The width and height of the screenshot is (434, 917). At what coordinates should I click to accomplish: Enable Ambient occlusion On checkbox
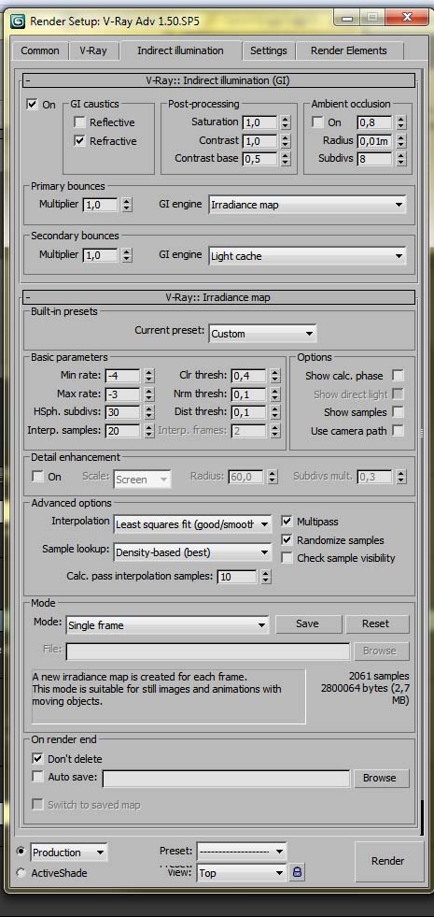[x=317, y=122]
